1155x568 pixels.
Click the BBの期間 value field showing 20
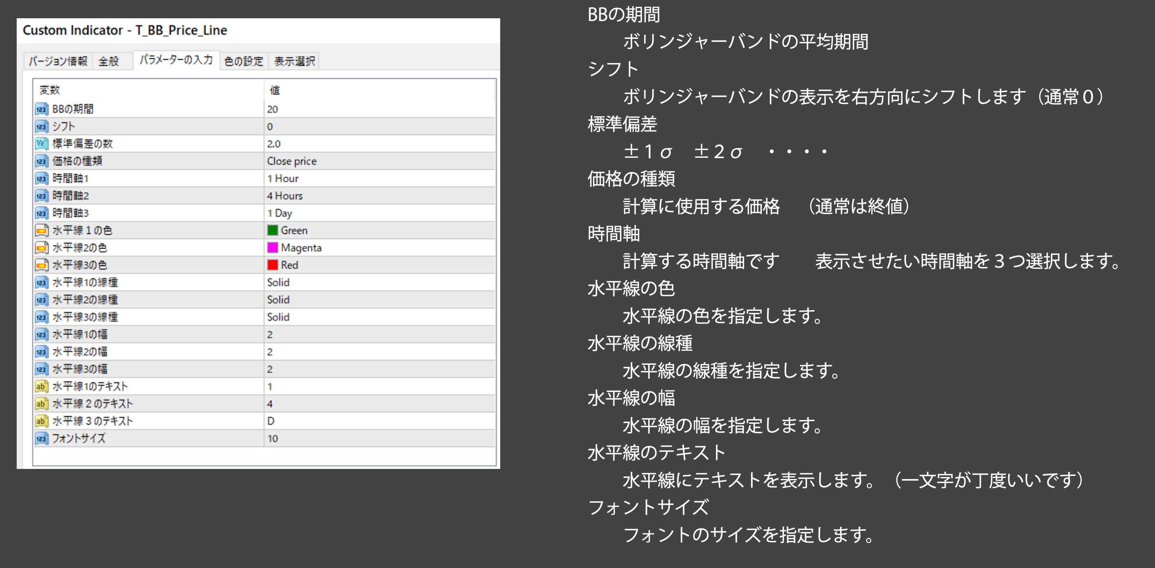point(273,109)
